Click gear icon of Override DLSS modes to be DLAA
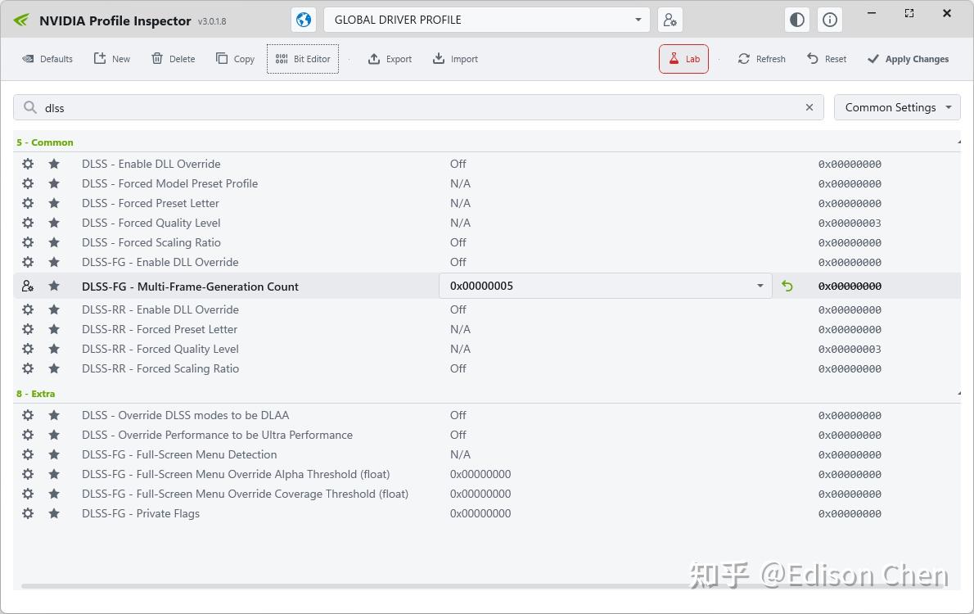Viewport: 974px width, 614px height. [28, 415]
